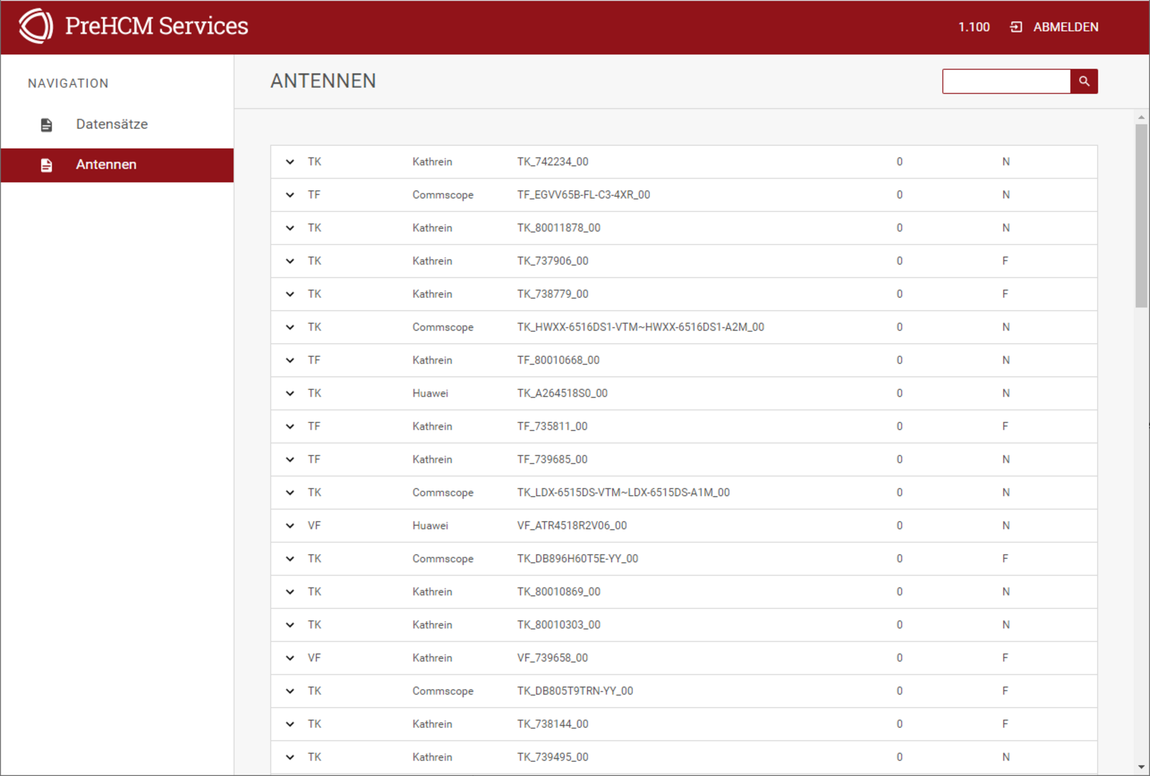Expand the TK_80010869_00 row
The height and width of the screenshot is (776, 1150).
290,592
